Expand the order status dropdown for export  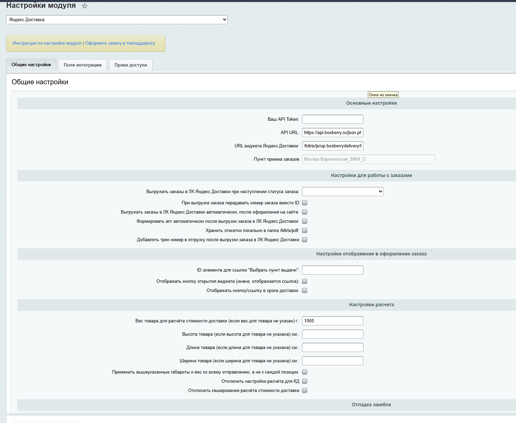pyautogui.click(x=343, y=192)
